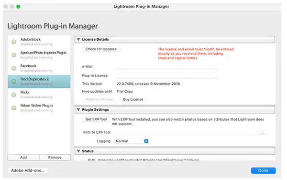Screen dimensions: 287x180
Task: Click Aperture/iPhoto Importer status indicator
Action: pos(14,55)
